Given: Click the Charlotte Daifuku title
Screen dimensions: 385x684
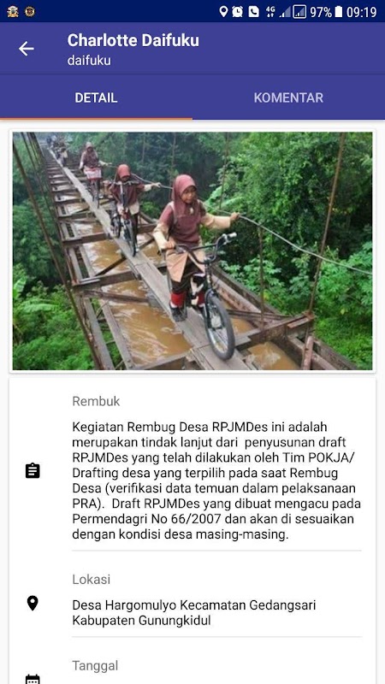Looking at the screenshot, I should tap(133, 40).
